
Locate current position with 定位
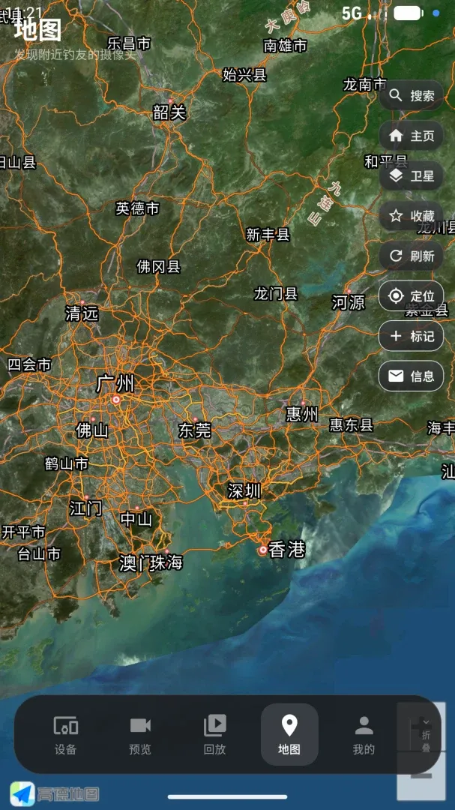(411, 296)
